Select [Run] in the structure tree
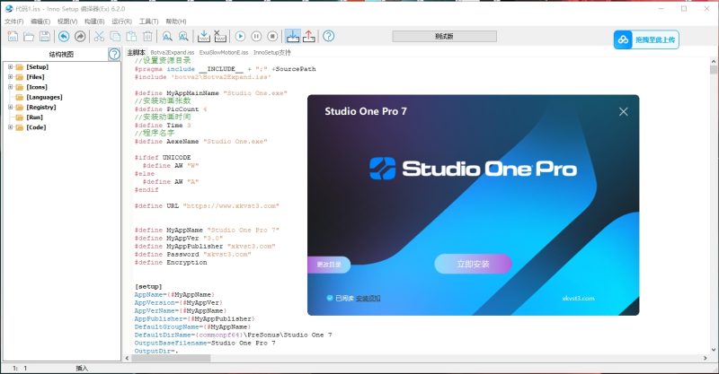The height and width of the screenshot is (374, 719). (x=34, y=117)
